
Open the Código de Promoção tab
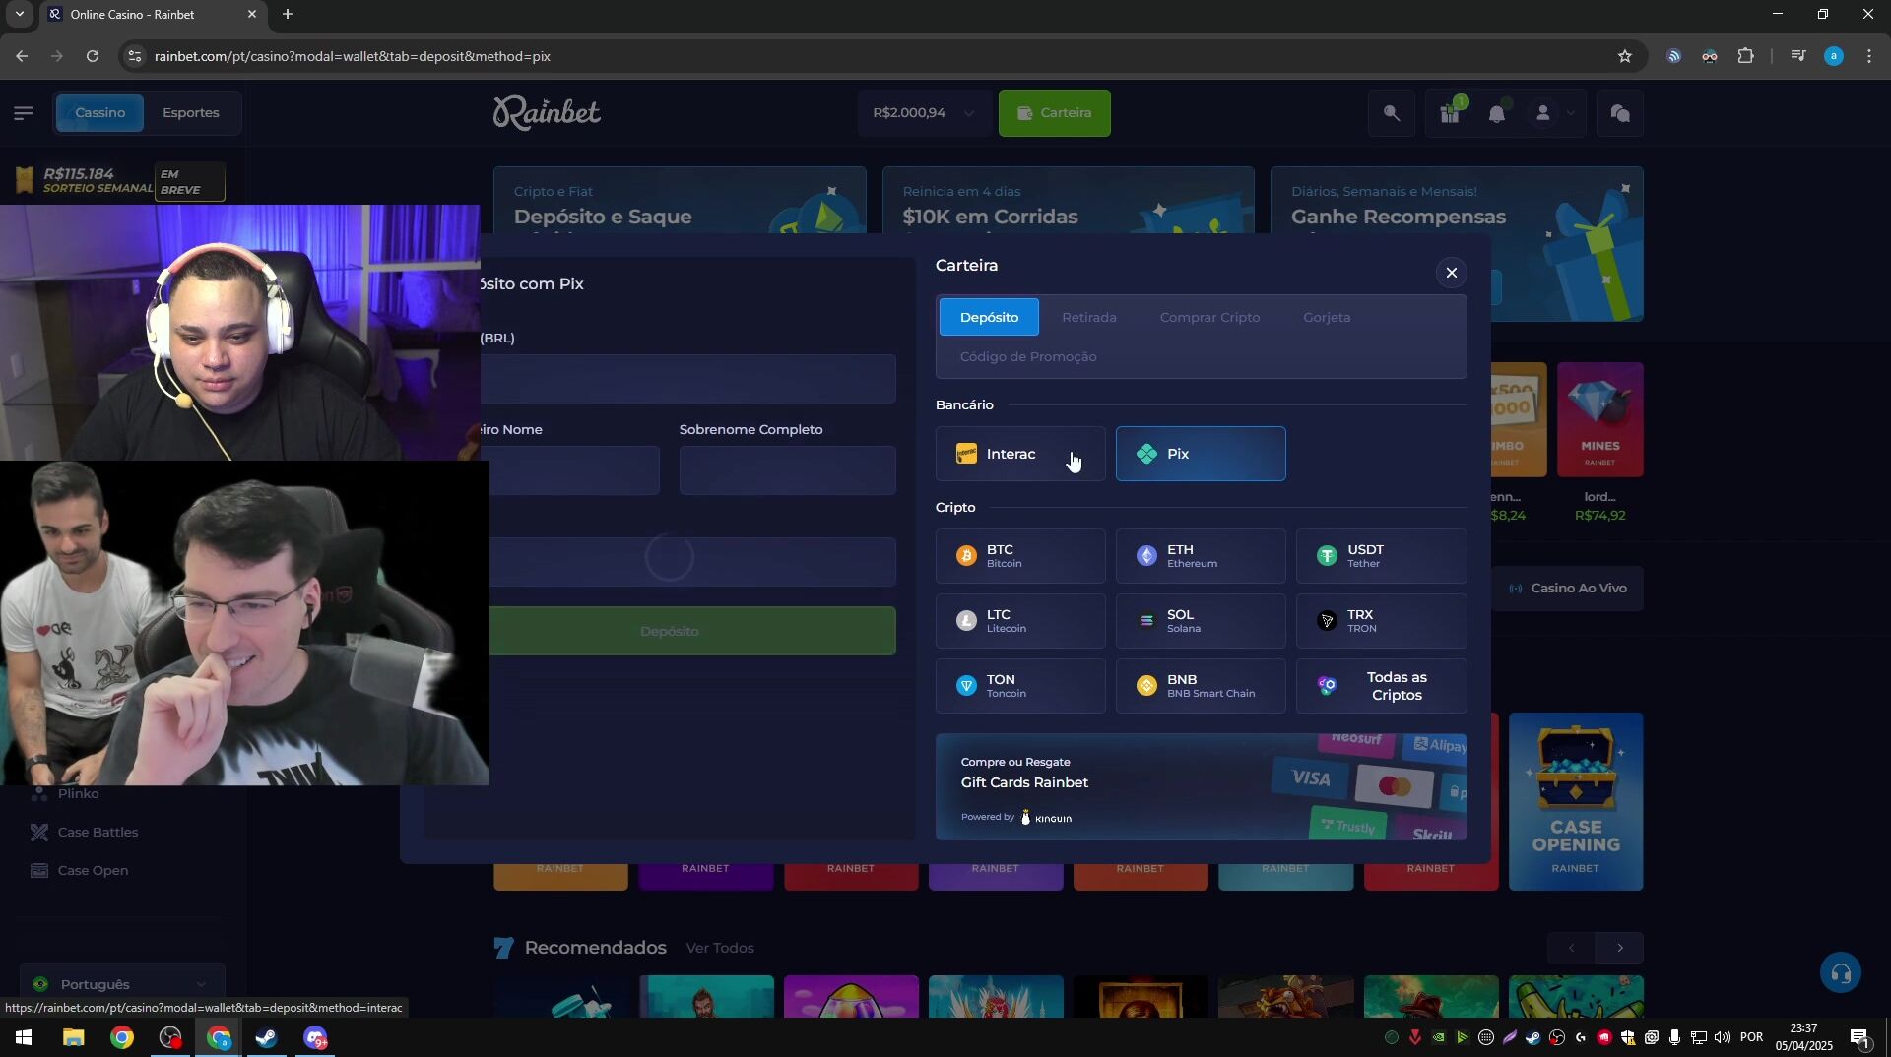pos(1028,356)
